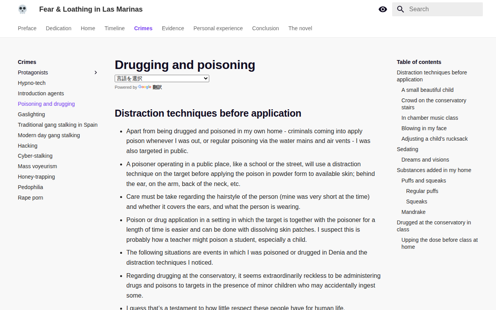The width and height of the screenshot is (496, 310).
Task: Click the Crimes sidebar section title
Action: tap(27, 62)
